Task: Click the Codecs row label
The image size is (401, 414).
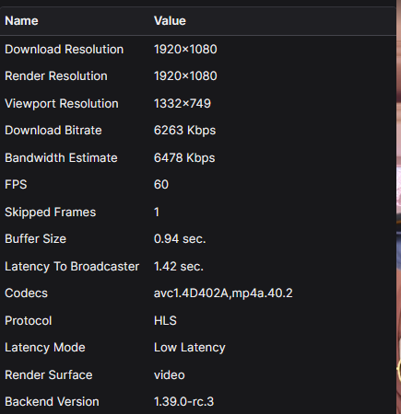Action: point(26,293)
